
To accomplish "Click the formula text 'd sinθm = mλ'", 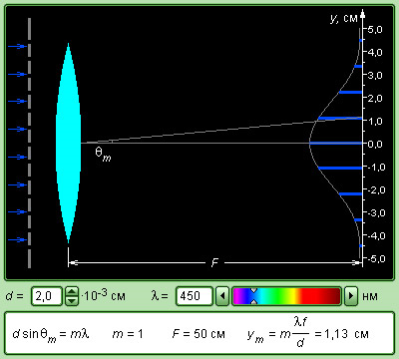I will [51, 334].
